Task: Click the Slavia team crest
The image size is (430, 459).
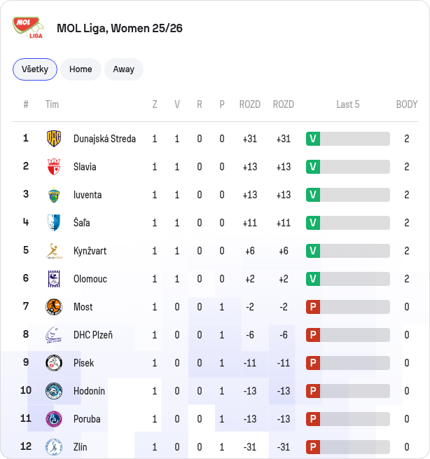Action: 54,167
